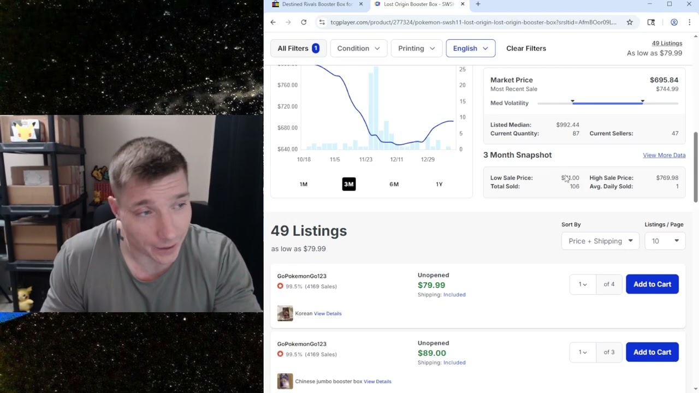
Task: Click seller GoPokemonGo123 on the $79.99 listing
Action: click(x=301, y=276)
